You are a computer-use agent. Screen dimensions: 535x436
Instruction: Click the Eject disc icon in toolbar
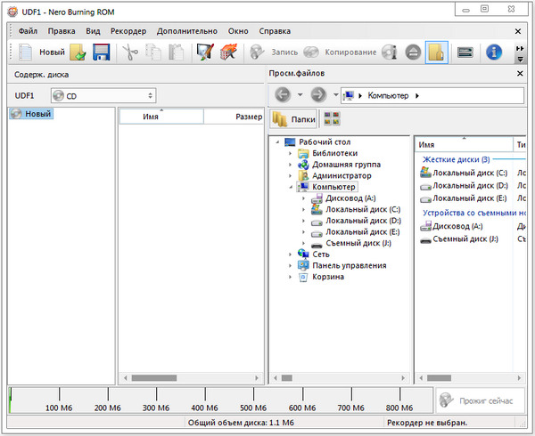pyautogui.click(x=413, y=52)
